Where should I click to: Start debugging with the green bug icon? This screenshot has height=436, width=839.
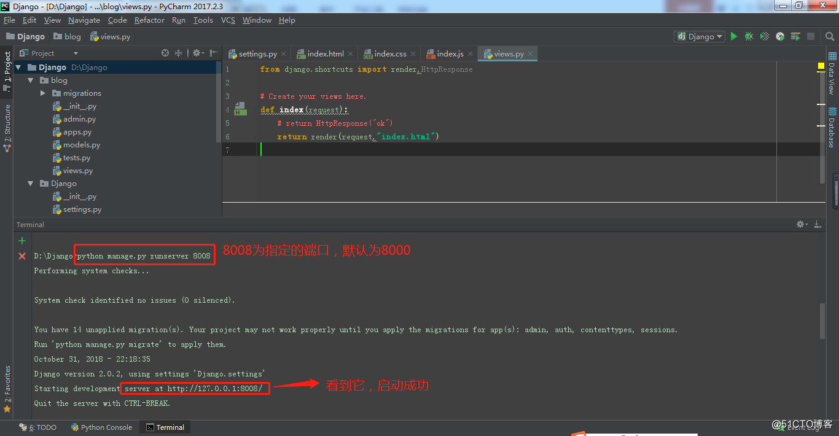click(749, 37)
